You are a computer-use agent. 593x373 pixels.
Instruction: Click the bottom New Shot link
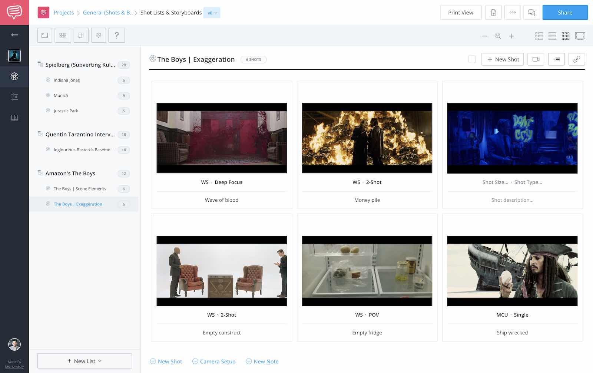click(166, 362)
